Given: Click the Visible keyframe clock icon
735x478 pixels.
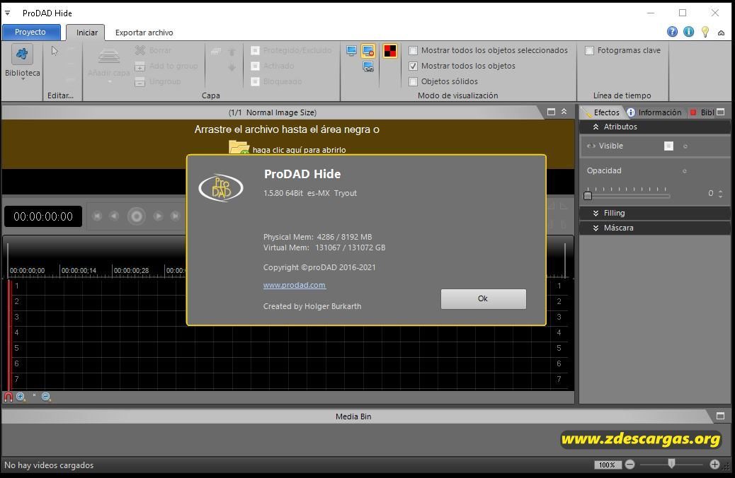Looking at the screenshot, I should pos(685,146).
